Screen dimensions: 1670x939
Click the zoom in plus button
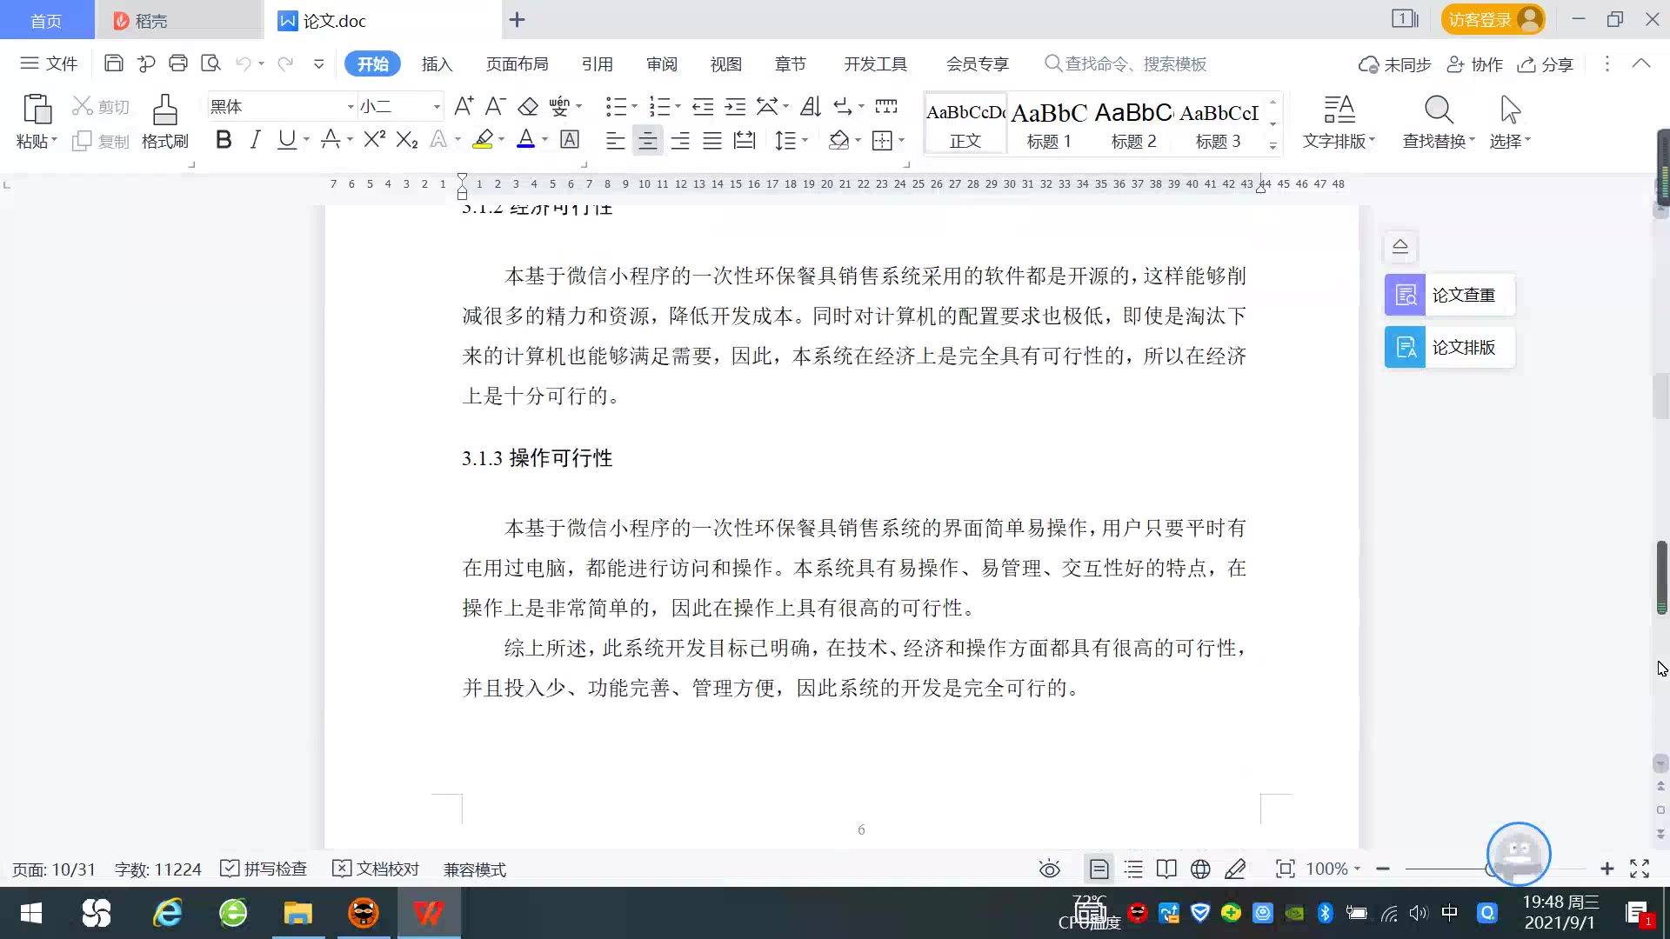[1607, 869]
